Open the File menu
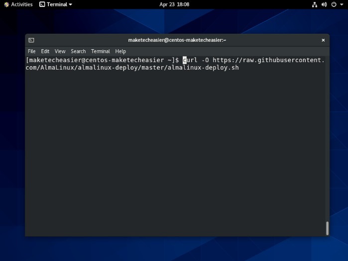 point(31,51)
